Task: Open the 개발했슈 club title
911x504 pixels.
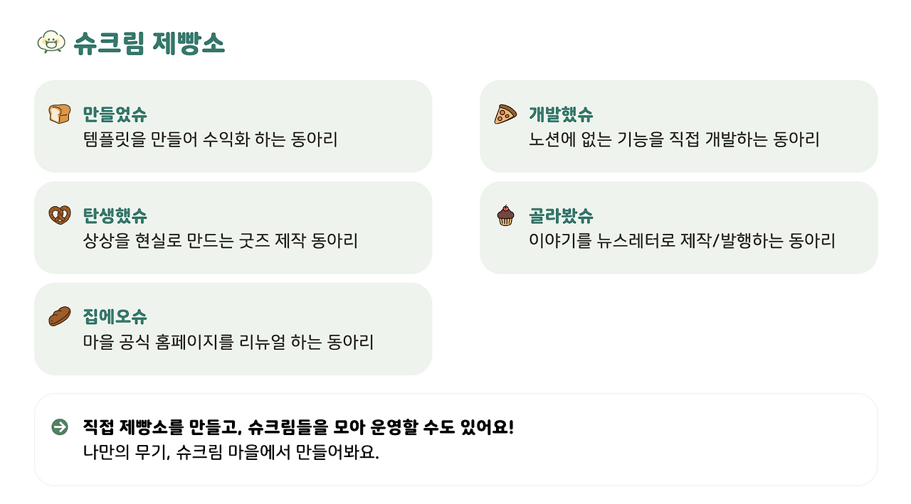Action: click(561, 114)
